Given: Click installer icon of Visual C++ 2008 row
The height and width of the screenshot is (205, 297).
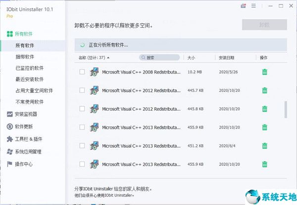Looking at the screenshot, I should 94,72.
